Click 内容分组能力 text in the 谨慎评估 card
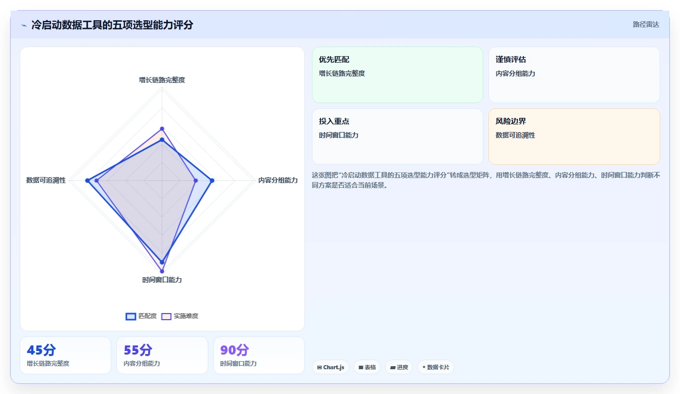This screenshot has height=394, width=680. click(x=516, y=73)
